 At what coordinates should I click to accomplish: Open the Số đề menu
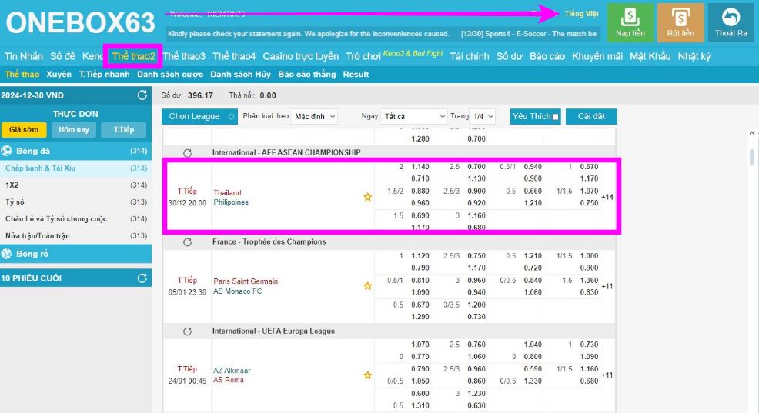click(63, 56)
